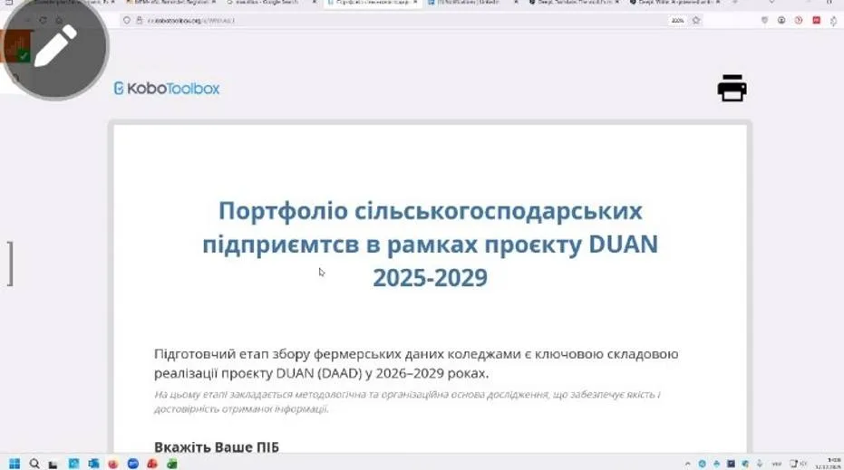Click the 200% zoom level indicator
This screenshot has height=470, width=844.
click(x=676, y=20)
